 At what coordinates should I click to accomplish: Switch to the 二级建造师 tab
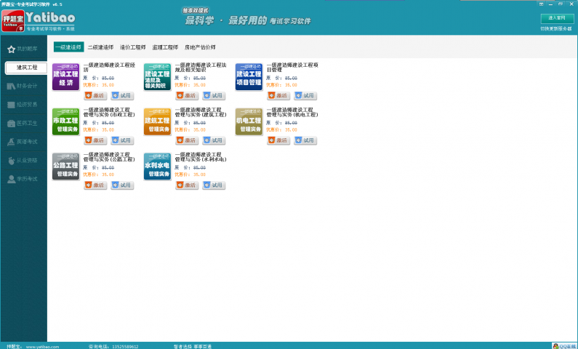point(100,47)
